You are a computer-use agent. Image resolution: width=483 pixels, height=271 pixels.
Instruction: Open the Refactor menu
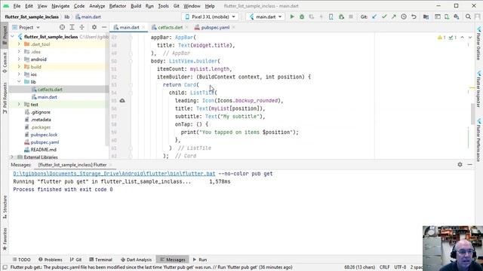[118, 6]
